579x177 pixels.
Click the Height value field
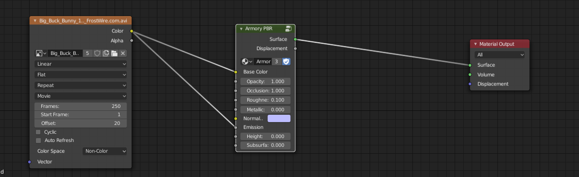(266, 136)
